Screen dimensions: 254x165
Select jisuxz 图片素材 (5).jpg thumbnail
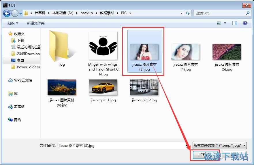227,52
